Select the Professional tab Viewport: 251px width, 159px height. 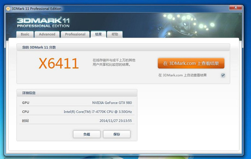tap(75, 34)
